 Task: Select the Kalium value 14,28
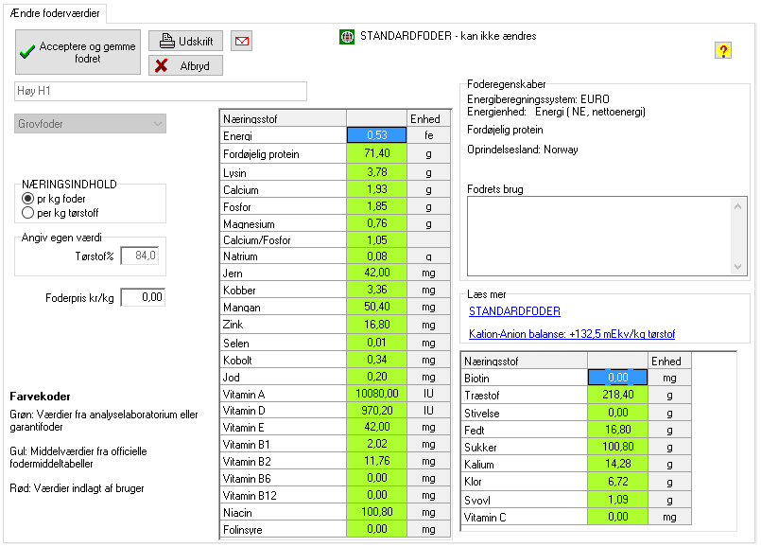[x=617, y=464]
